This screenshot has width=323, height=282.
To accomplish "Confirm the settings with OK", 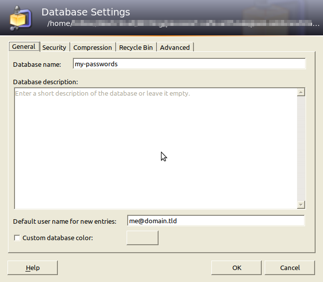I will click(x=236, y=268).
